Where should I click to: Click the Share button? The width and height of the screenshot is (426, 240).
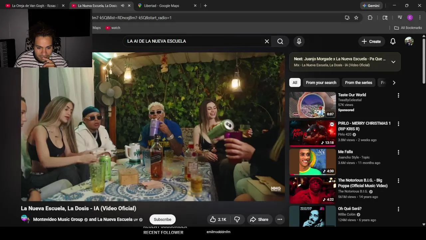point(259,219)
